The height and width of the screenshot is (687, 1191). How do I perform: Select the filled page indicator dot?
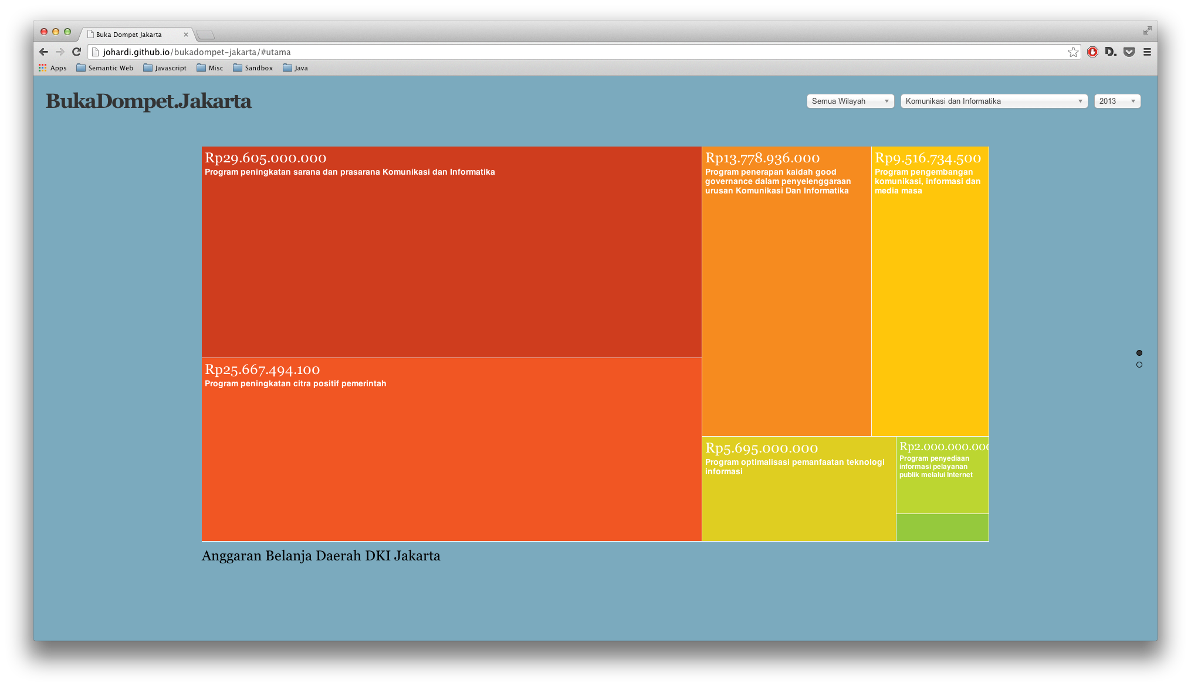[1139, 353]
